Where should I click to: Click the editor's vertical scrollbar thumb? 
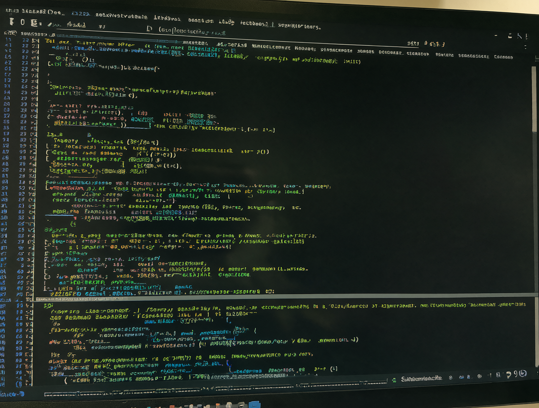(x=534, y=99)
